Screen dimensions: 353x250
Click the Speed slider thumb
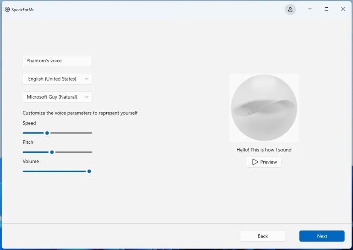pos(47,133)
